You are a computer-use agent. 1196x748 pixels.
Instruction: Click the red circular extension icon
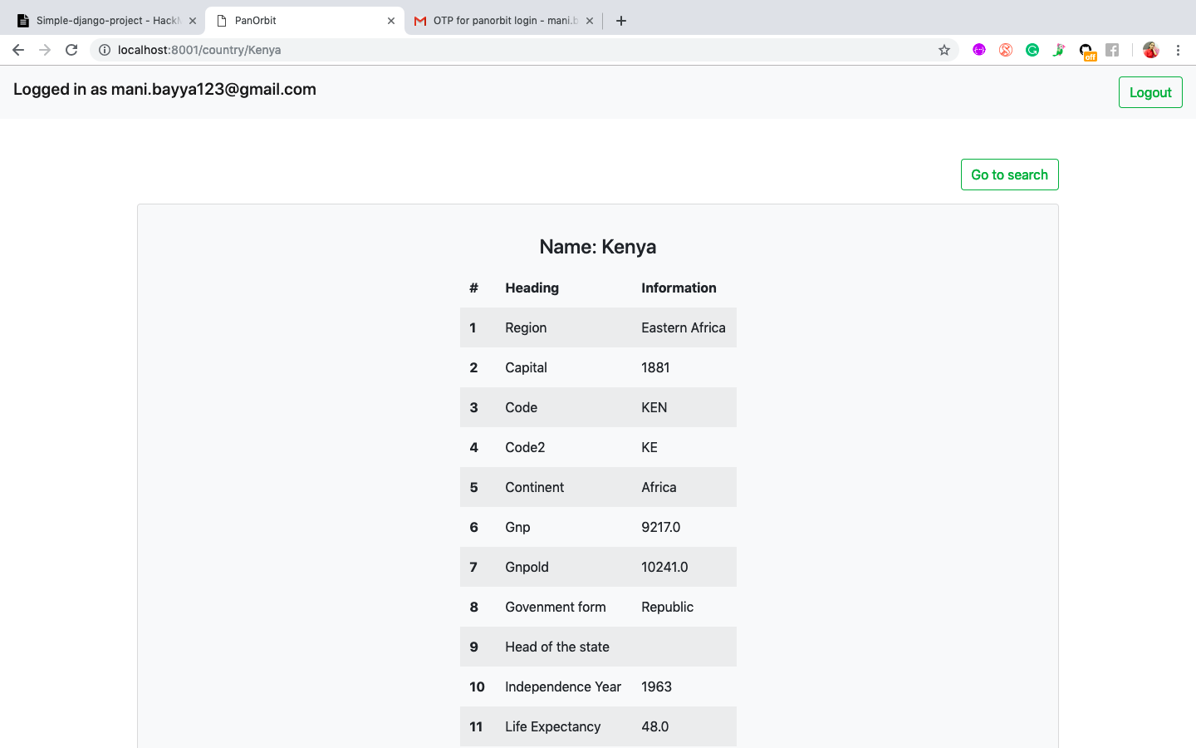(x=1006, y=50)
